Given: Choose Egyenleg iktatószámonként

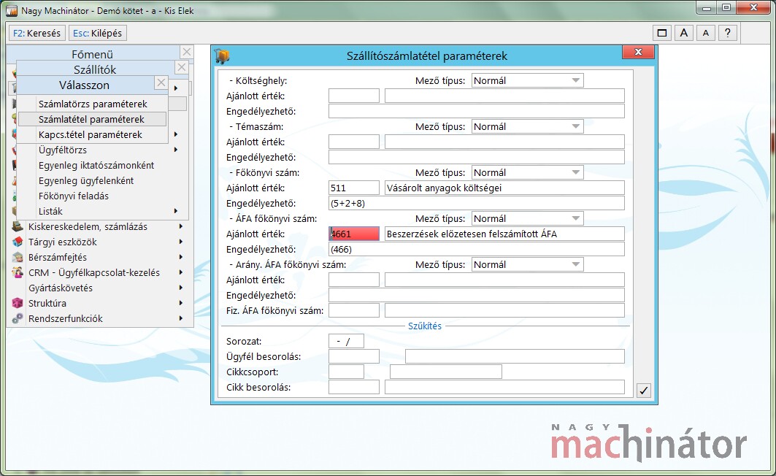Looking at the screenshot, I should [x=102, y=165].
